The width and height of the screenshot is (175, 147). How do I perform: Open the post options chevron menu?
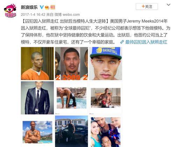pyautogui.click(x=169, y=5)
